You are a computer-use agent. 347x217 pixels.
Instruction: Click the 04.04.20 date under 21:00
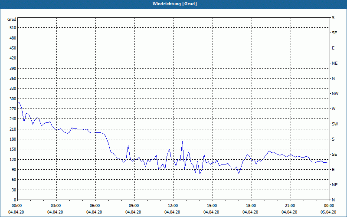click(289, 212)
